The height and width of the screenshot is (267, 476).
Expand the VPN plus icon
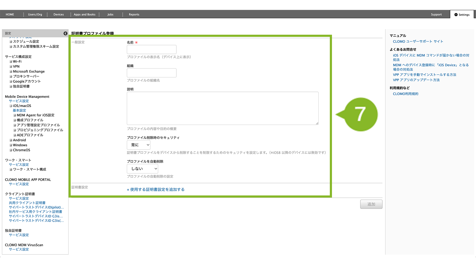click(x=11, y=66)
